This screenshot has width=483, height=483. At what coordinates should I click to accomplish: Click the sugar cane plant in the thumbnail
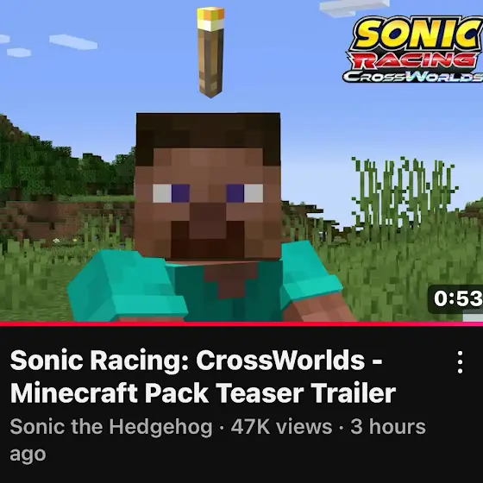405,192
